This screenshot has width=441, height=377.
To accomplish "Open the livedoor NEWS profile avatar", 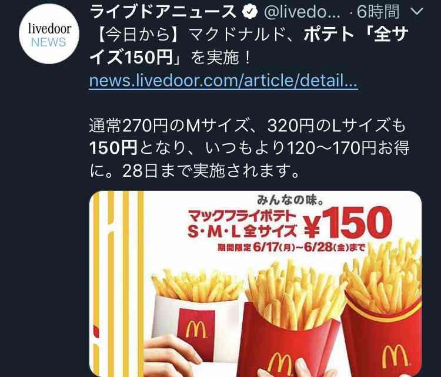I will 49,33.
